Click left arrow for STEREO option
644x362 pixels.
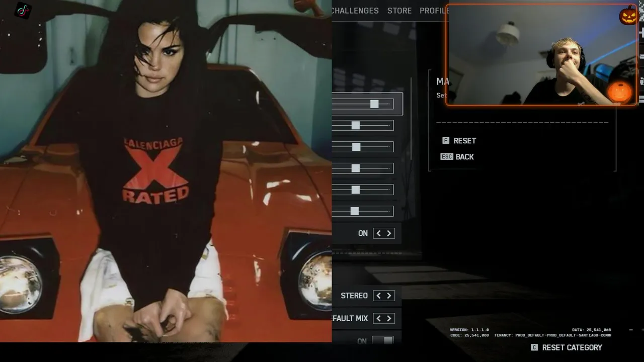(x=378, y=296)
